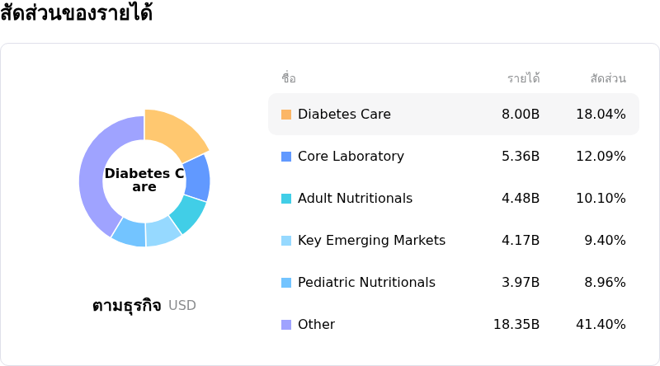Image resolution: width=660 pixels, height=366 pixels.
Task: Click the blue Core Laboratory donut slice
Action: (x=196, y=178)
